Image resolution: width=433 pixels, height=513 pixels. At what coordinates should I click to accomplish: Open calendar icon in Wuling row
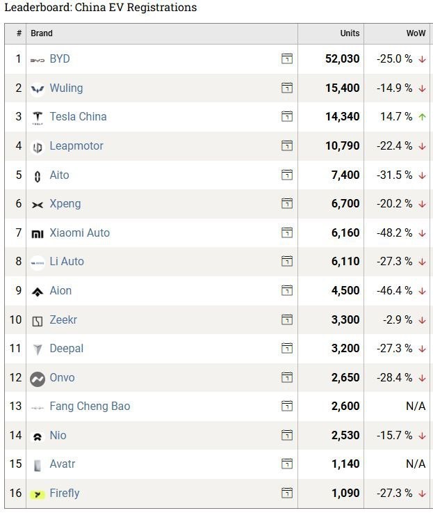(x=286, y=88)
